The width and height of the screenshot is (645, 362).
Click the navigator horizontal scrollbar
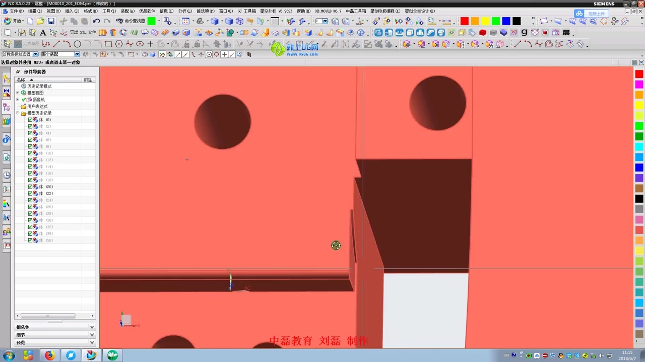(x=48, y=316)
